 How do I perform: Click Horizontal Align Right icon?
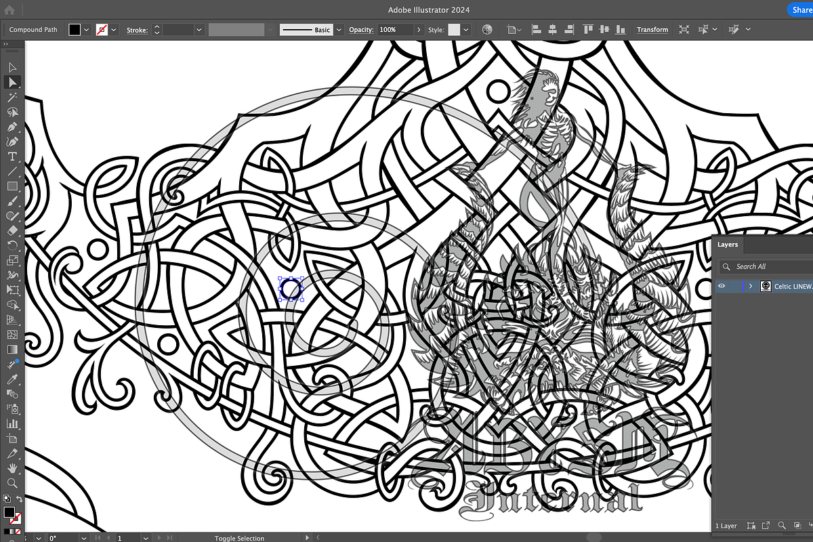[568, 30]
